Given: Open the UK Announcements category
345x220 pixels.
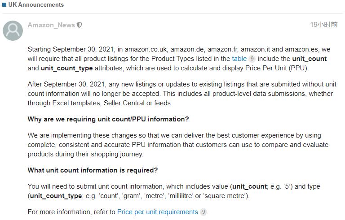Looking at the screenshot, I should coord(36,4).
